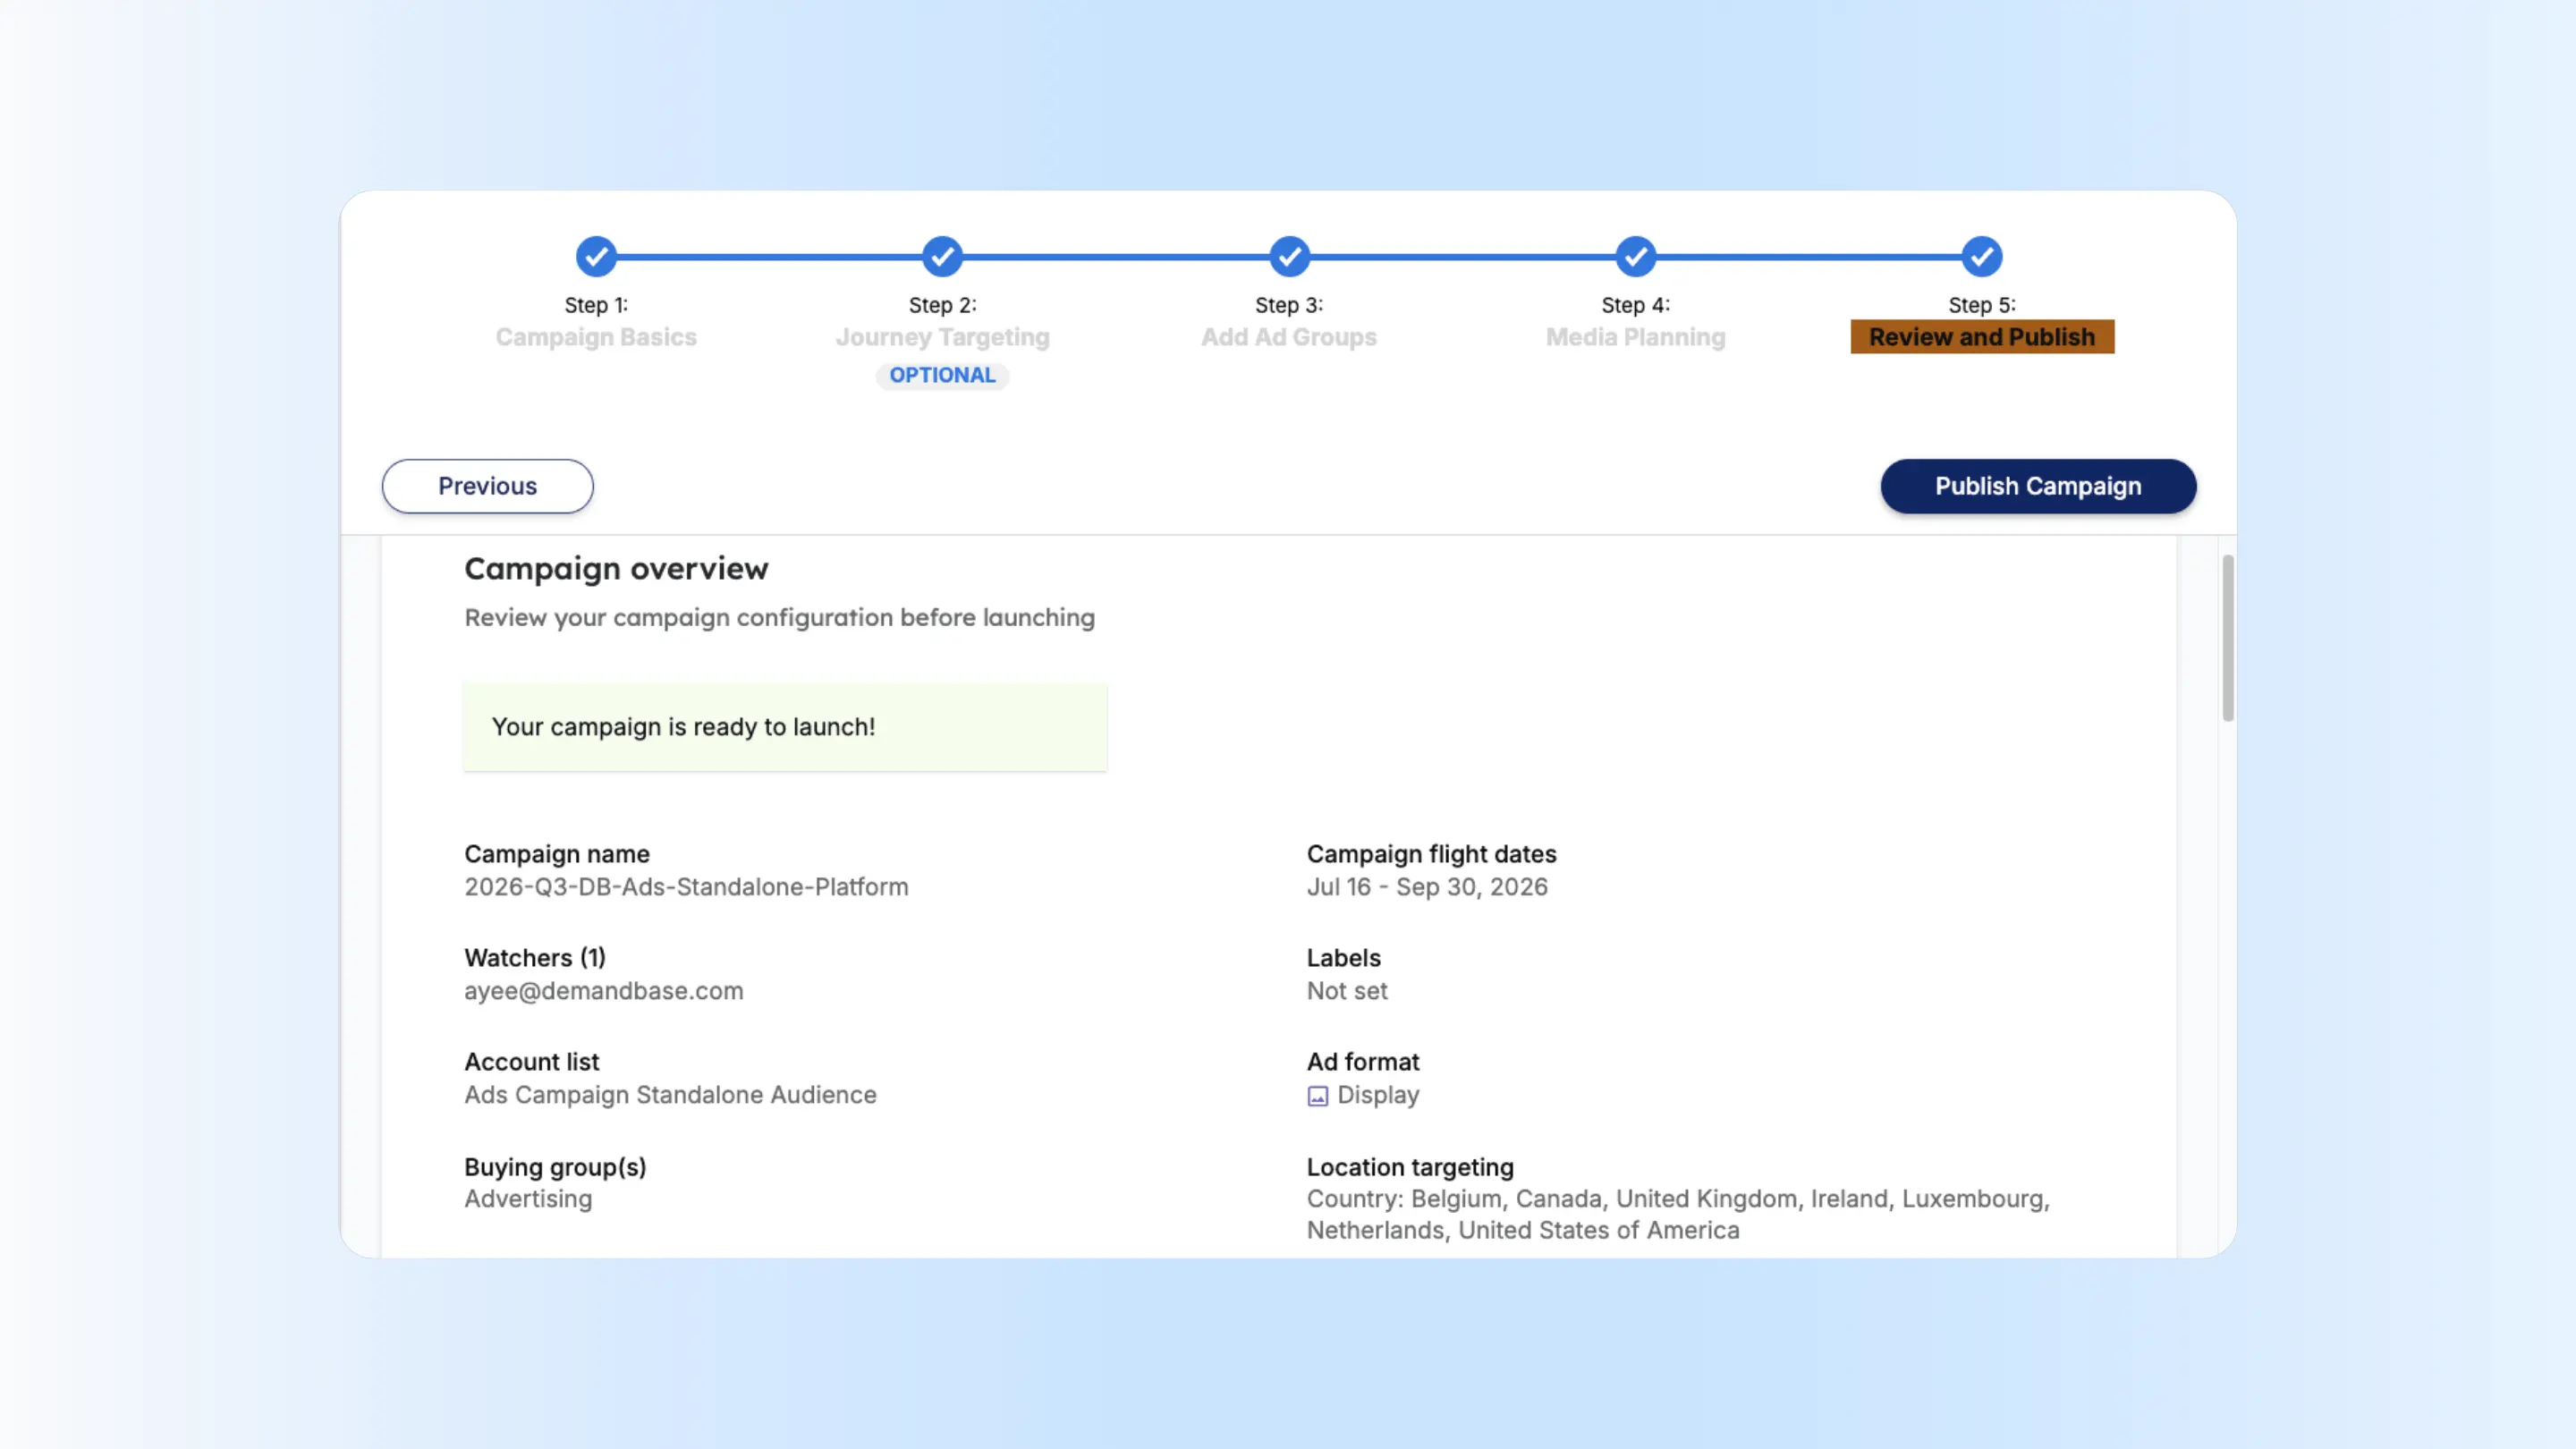Click the Step 5 checkmark circle
2576x1449 pixels.
(x=1981, y=257)
